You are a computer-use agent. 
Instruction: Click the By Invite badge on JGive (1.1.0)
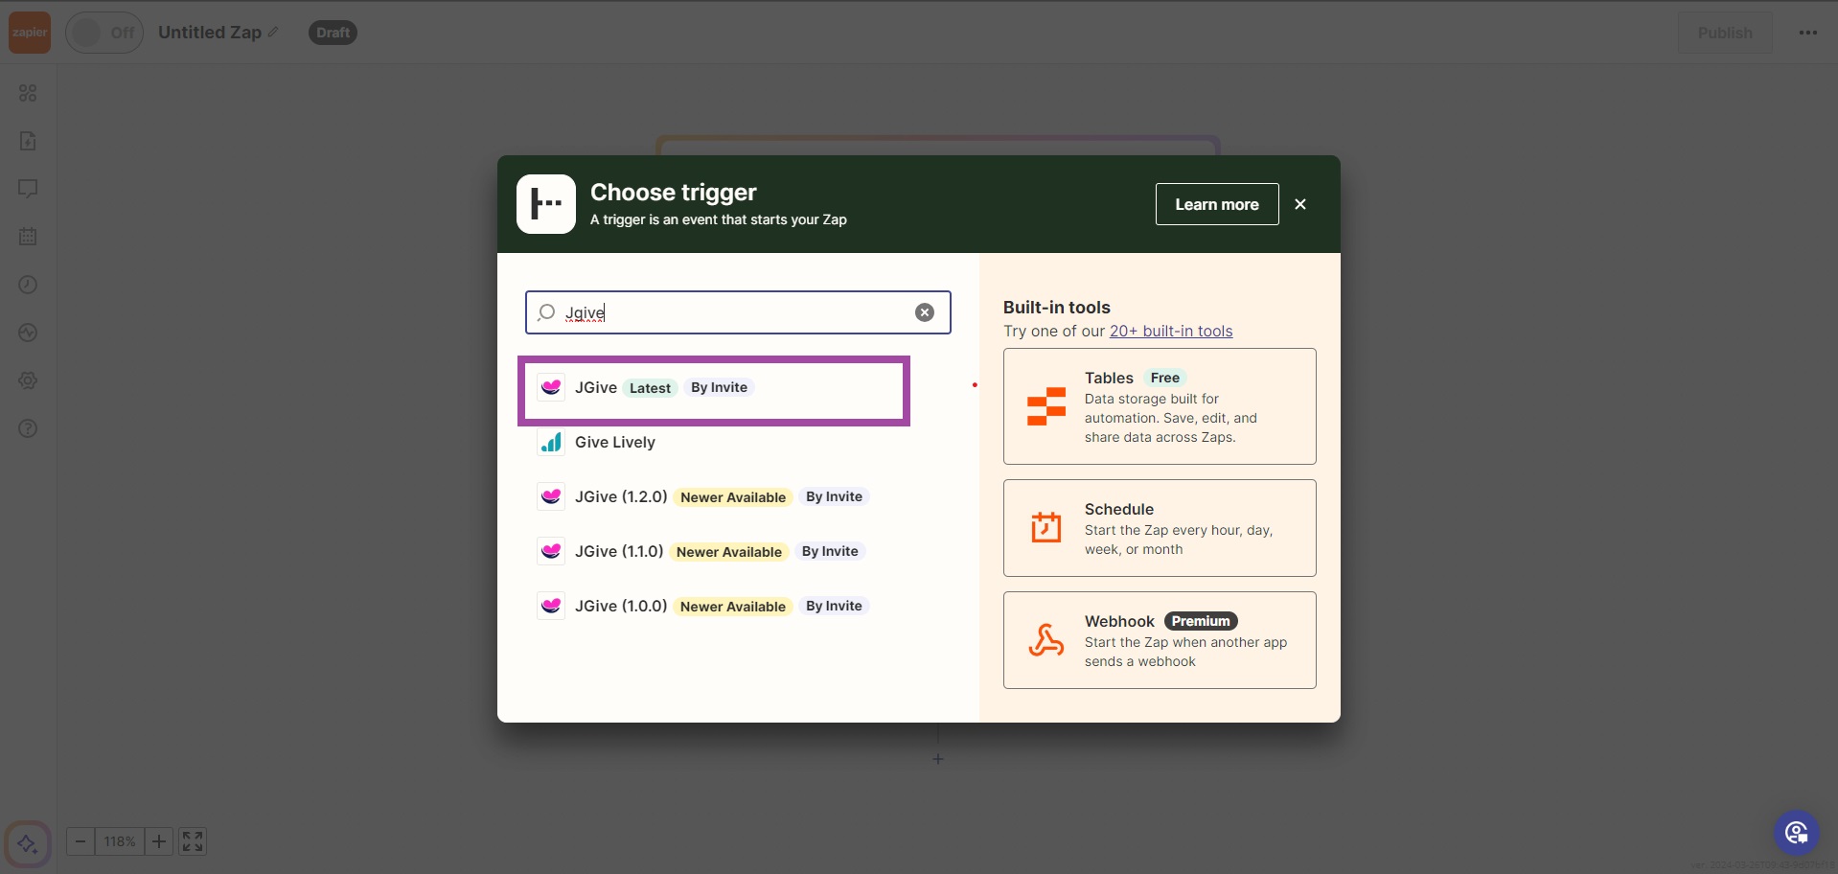click(830, 551)
